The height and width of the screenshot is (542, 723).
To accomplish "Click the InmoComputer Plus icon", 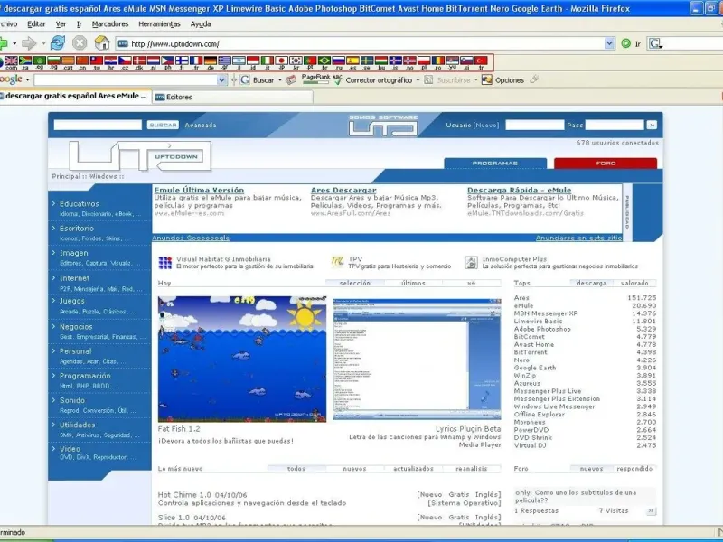I will [471, 263].
